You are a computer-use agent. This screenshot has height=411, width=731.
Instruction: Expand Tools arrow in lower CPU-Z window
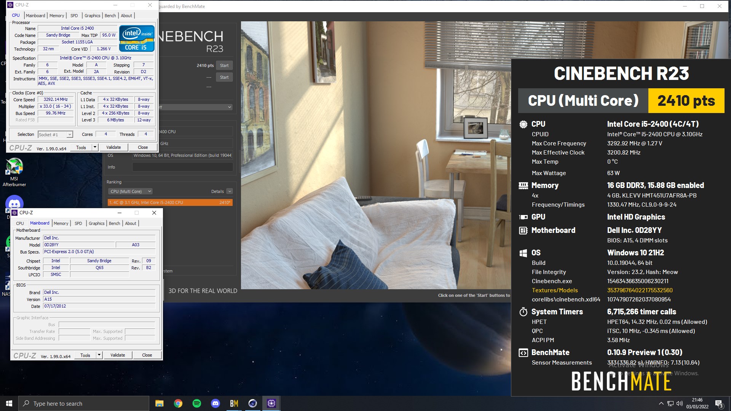coord(99,355)
